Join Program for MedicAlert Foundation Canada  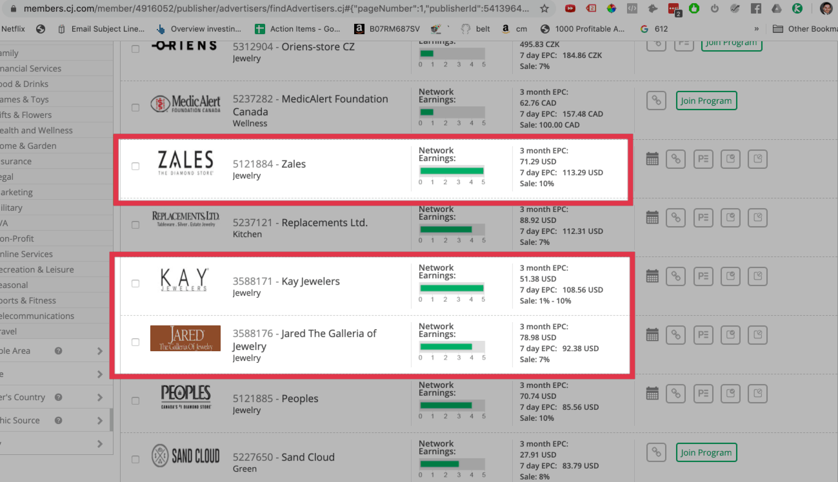click(x=706, y=101)
